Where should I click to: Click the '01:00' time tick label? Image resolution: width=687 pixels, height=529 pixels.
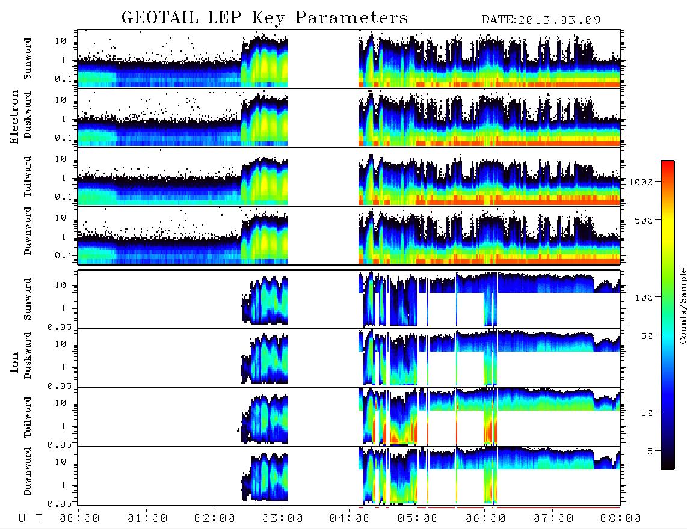147,519
